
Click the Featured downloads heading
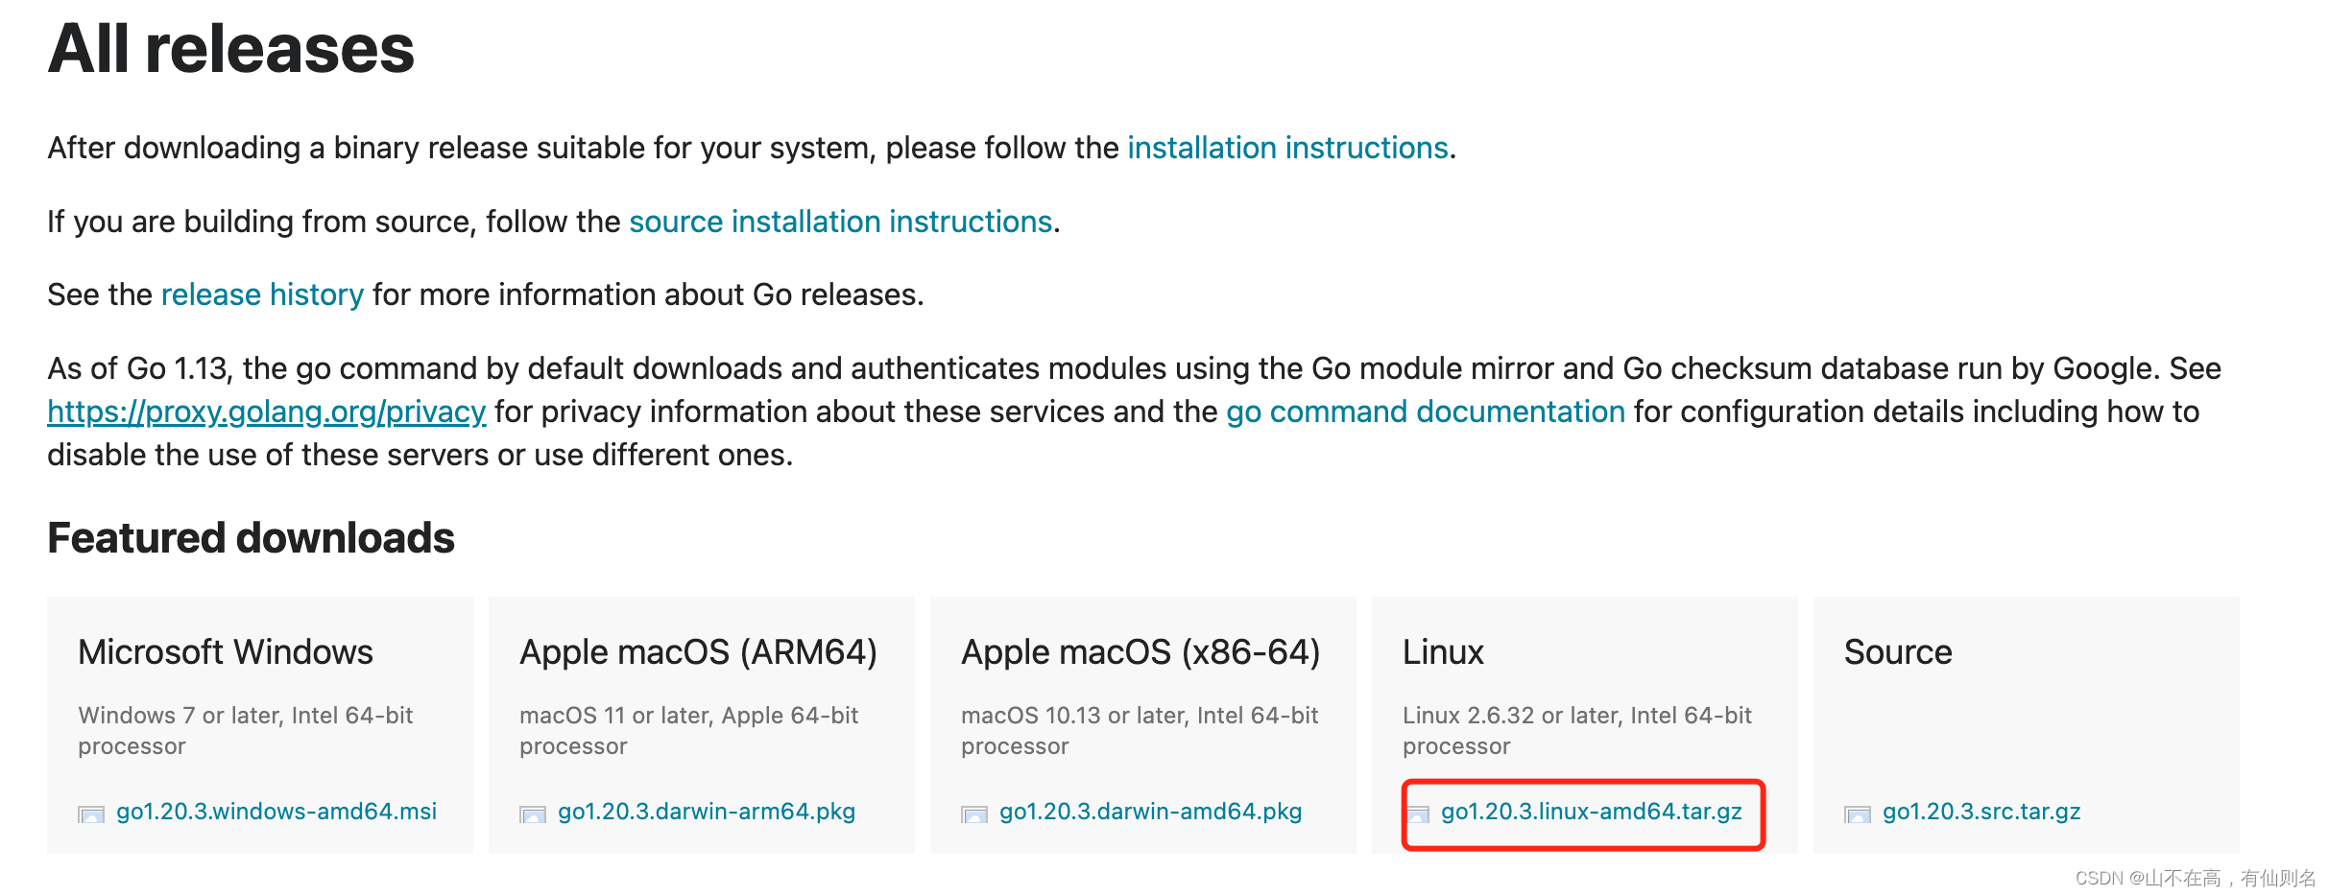coord(251,538)
